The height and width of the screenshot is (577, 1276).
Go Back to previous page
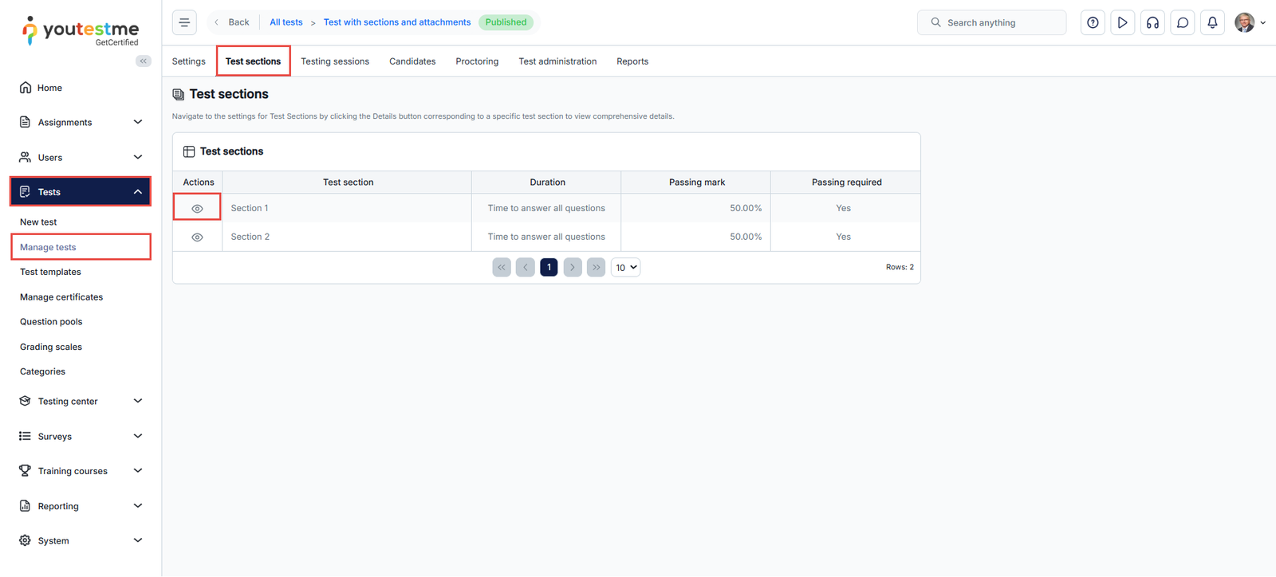[x=232, y=22]
